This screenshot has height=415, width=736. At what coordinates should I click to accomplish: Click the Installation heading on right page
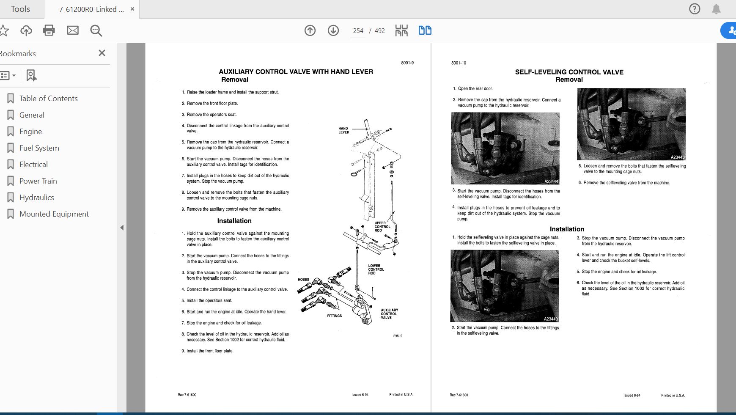567,229
